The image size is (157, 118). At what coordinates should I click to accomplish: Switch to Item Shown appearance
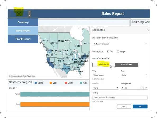[104, 65]
